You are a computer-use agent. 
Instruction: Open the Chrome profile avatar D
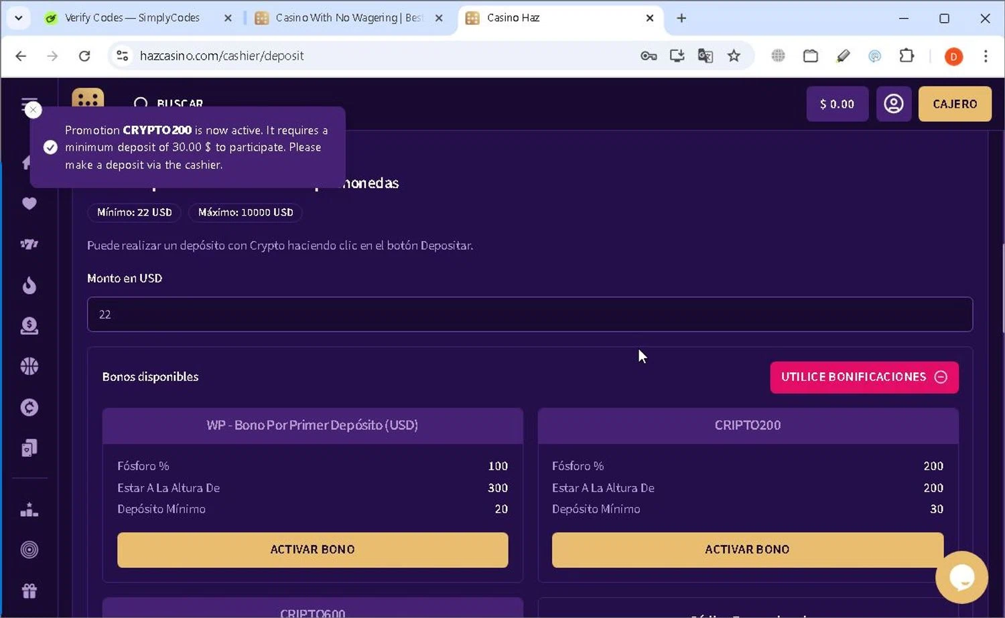(x=953, y=56)
